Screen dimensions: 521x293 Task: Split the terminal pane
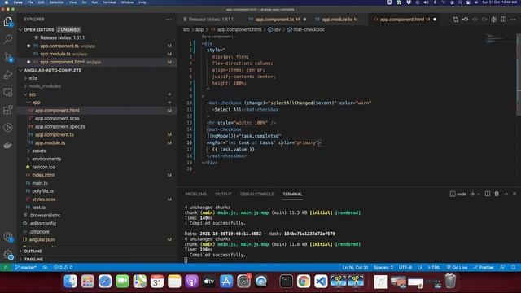(487, 194)
